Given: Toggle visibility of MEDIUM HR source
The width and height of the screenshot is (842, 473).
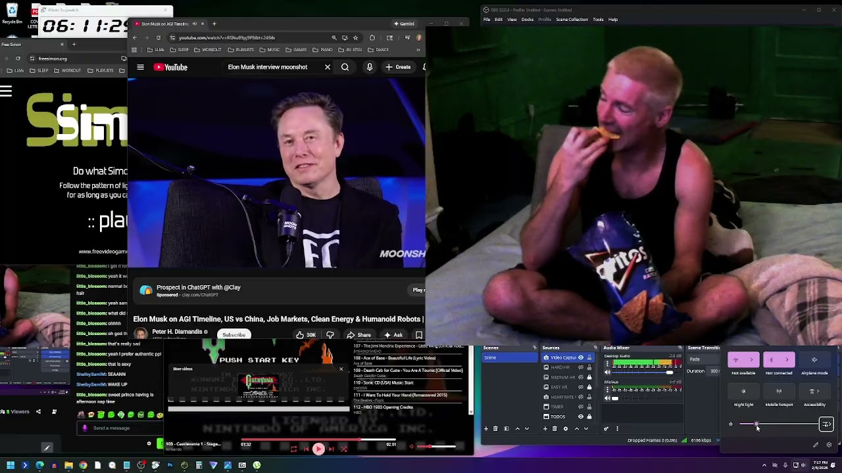Looking at the screenshot, I should pyautogui.click(x=580, y=377).
